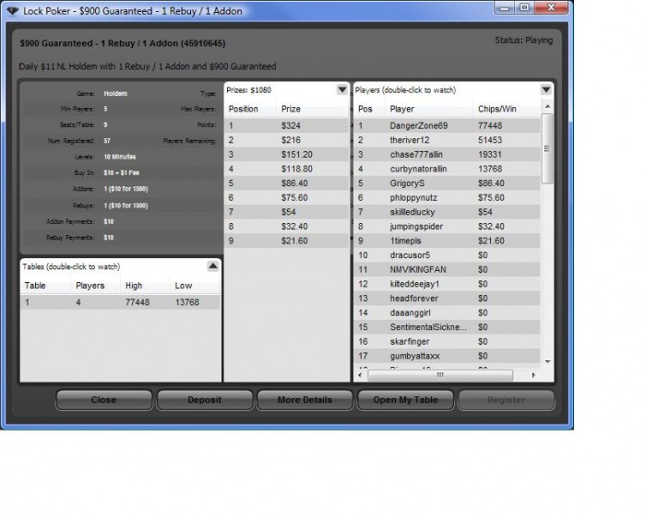Select player NMVIKINGFAN
The width and height of the screenshot is (646, 518).
click(x=447, y=269)
